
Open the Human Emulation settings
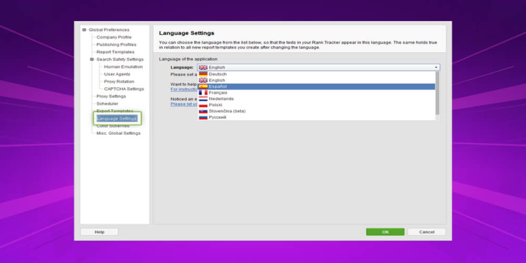click(124, 67)
